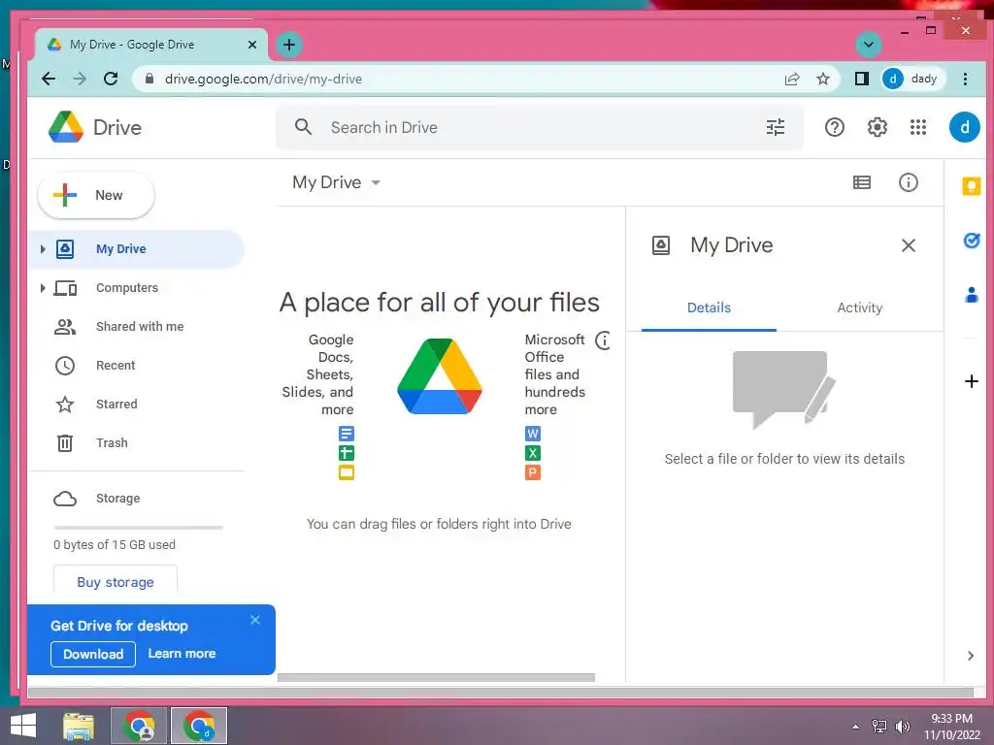
Task: Go back in browser history
Action: click(49, 79)
